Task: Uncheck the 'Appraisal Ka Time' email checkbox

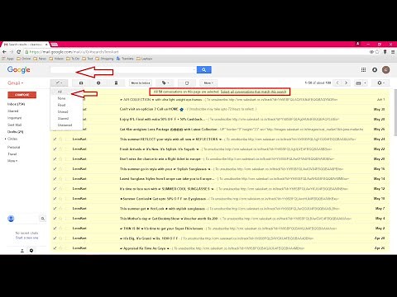Action: [x=55, y=248]
